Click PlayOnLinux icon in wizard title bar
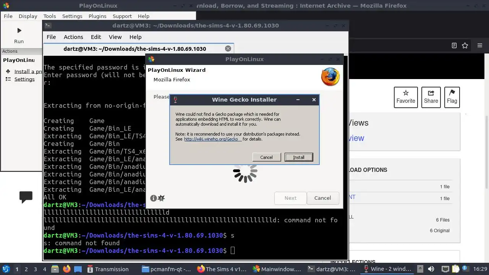Screen dimensions: 489x275 [151, 59]
